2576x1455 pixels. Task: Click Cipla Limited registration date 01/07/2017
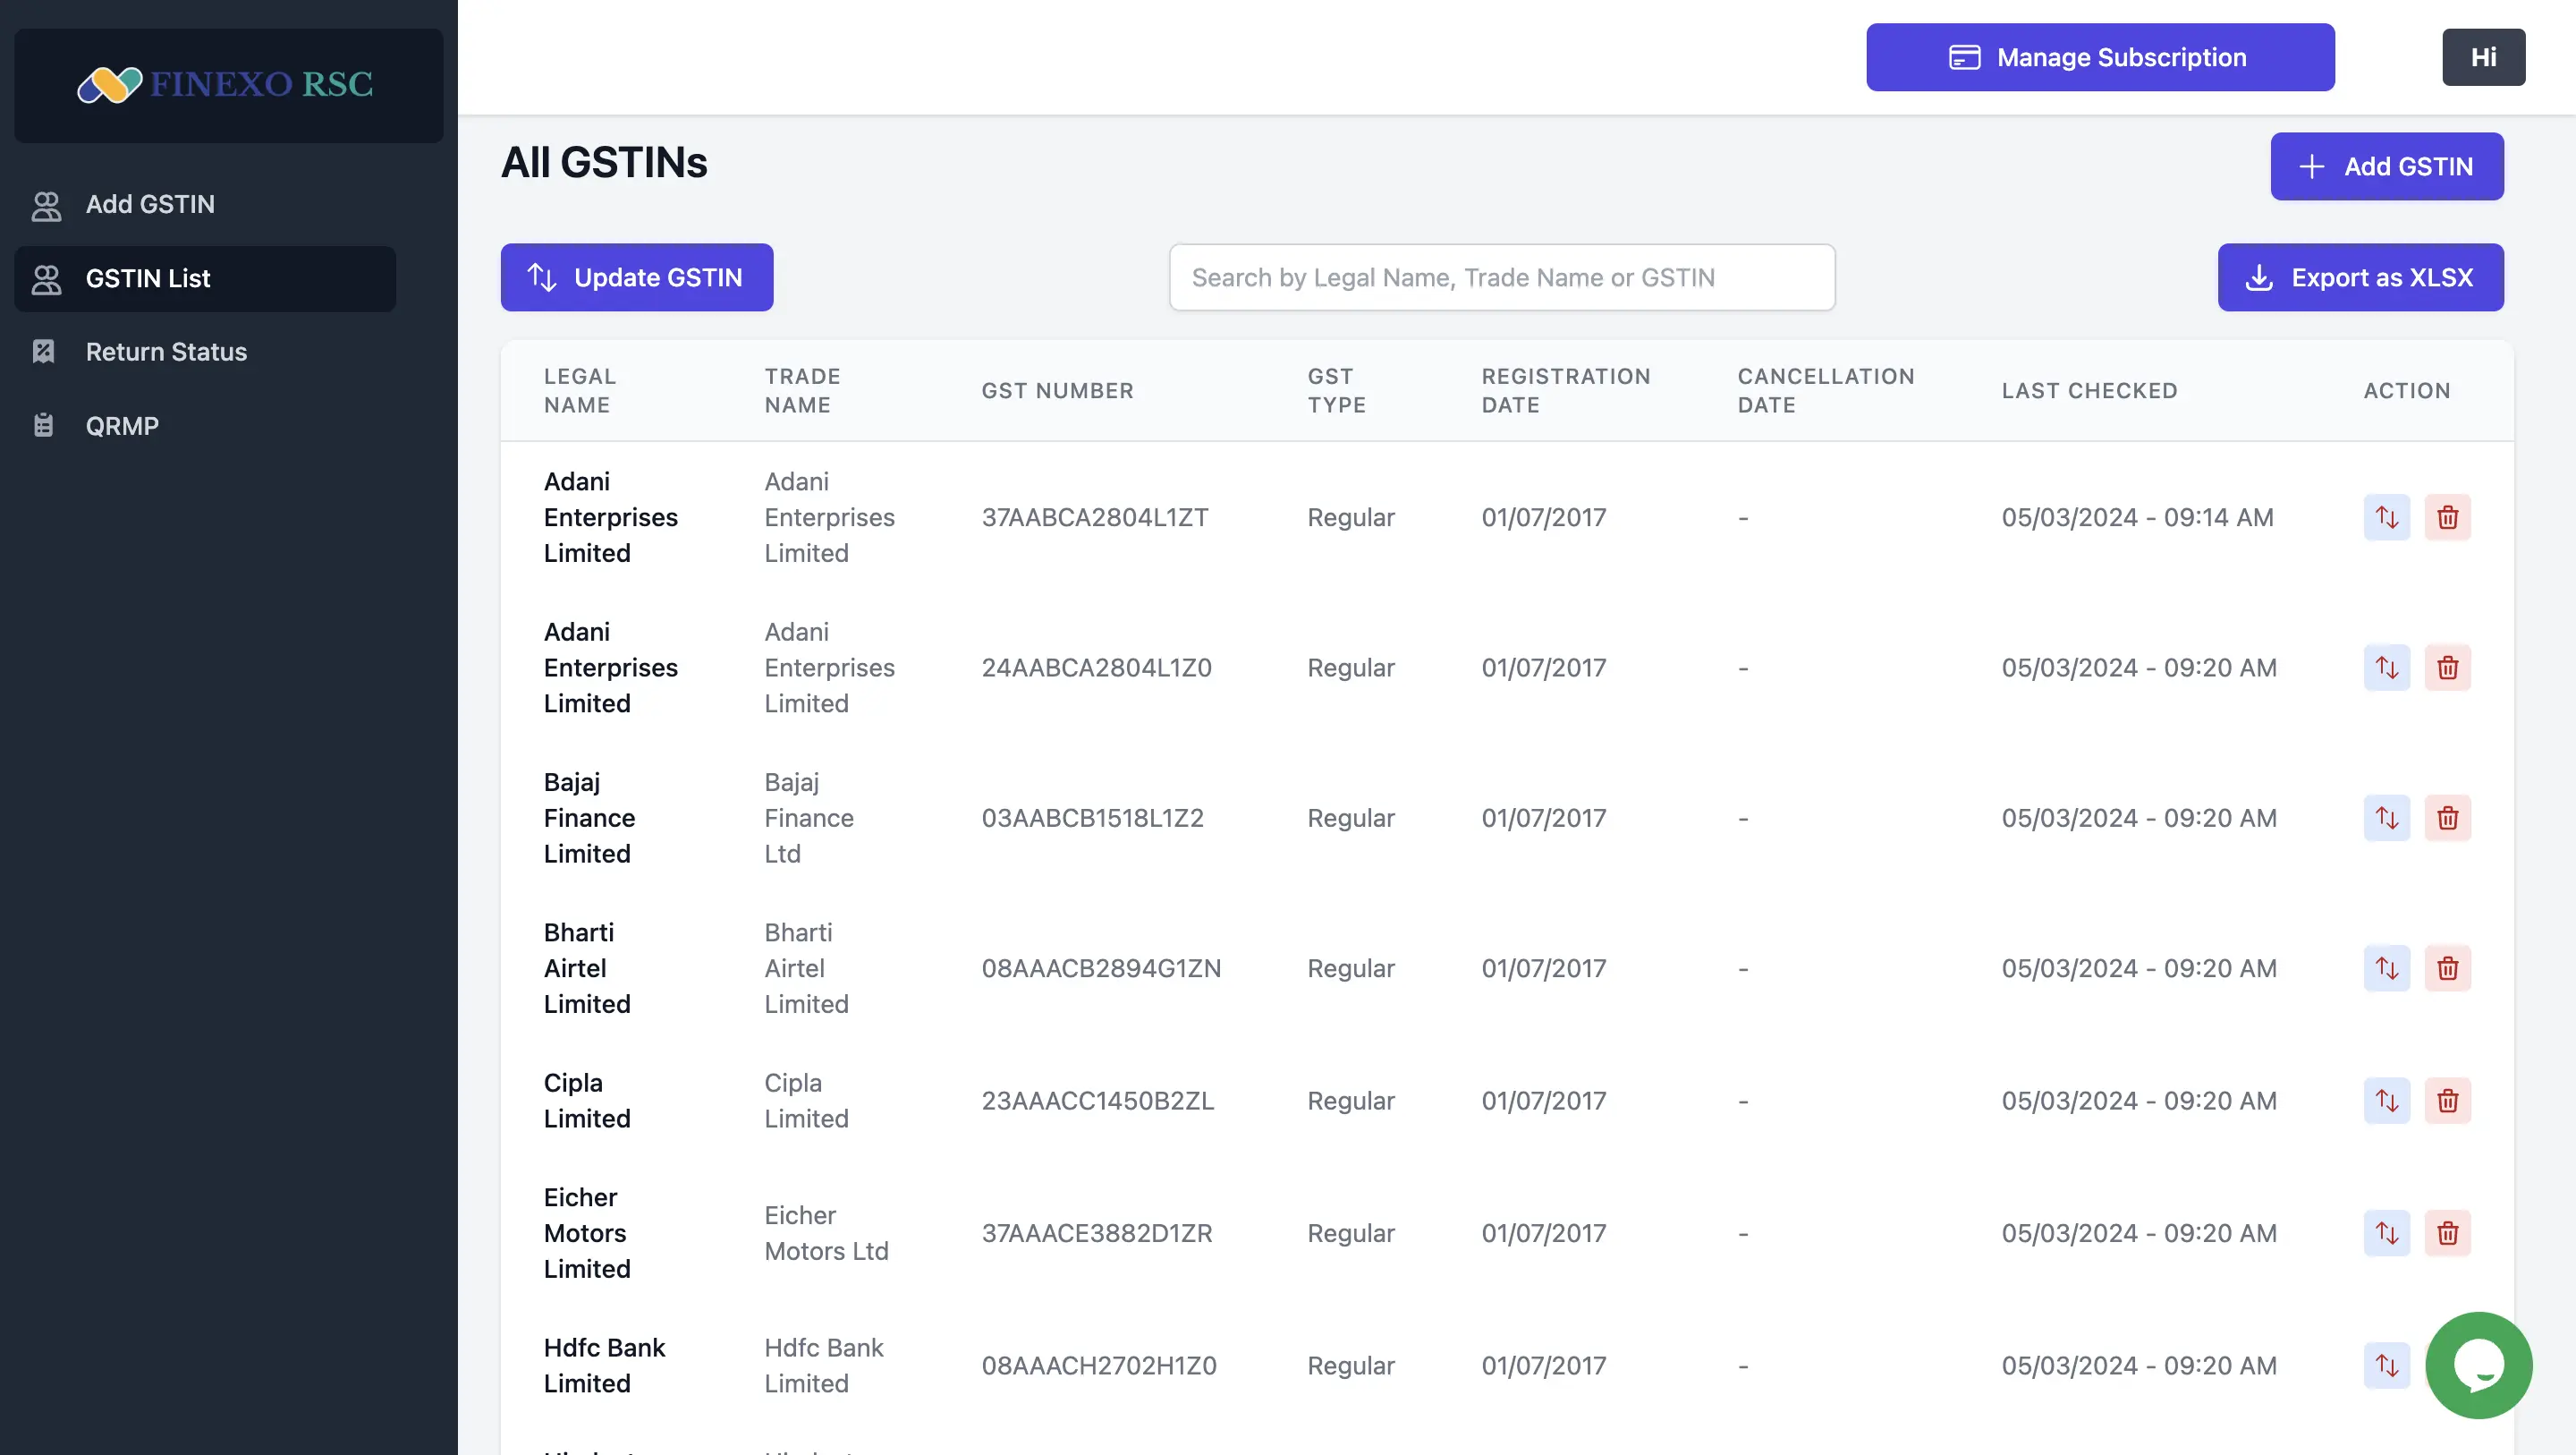[x=1543, y=1101]
